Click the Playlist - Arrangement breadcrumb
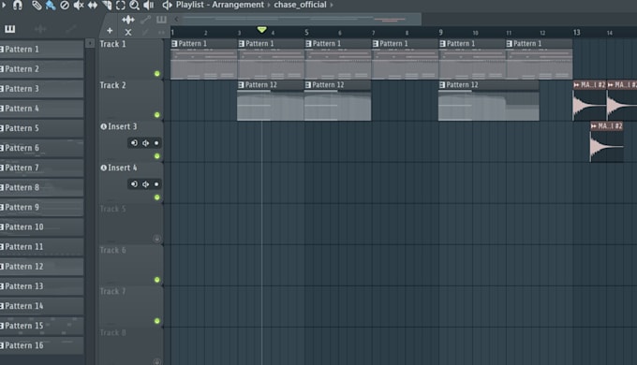Image resolution: width=637 pixels, height=365 pixels. [220, 5]
